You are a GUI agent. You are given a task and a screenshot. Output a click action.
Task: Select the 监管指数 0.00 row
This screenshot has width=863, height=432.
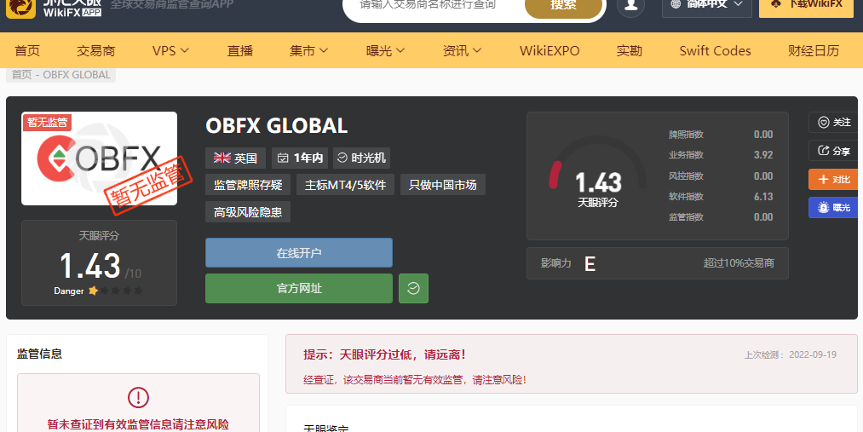point(721,216)
